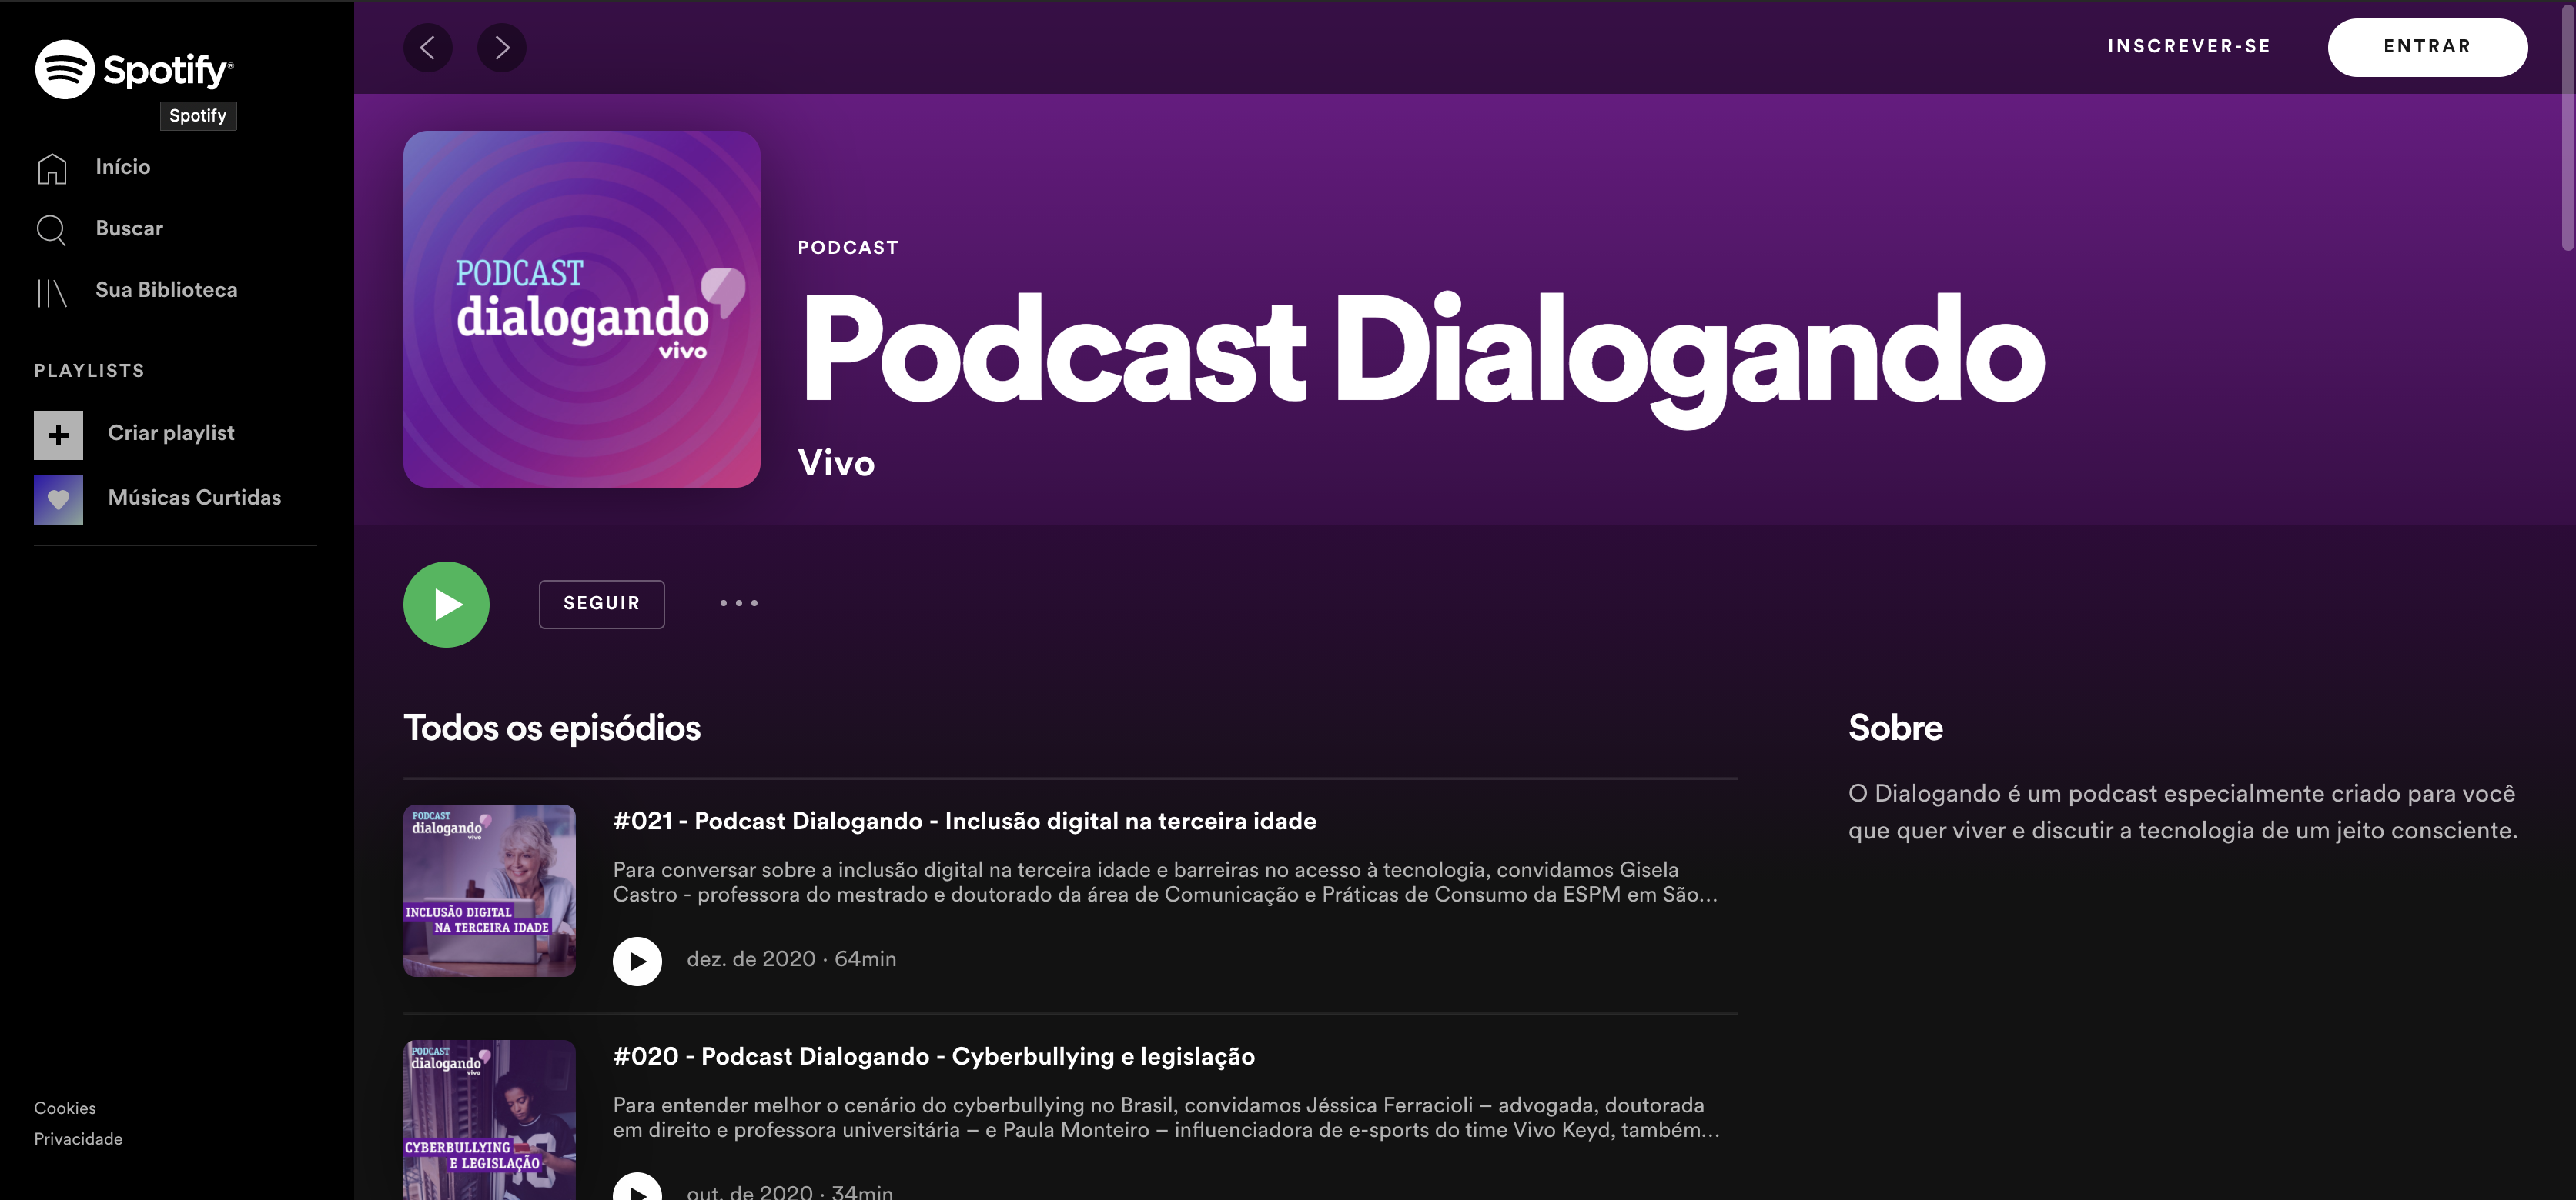Click the Spotify logo in sidebar
The height and width of the screenshot is (1200, 2576).
[x=134, y=69]
